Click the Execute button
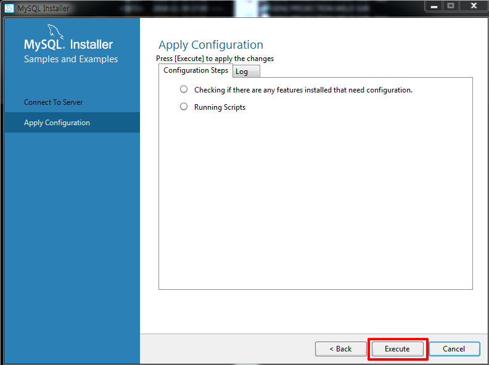Viewport: 489px width, 365px height. coord(397,349)
